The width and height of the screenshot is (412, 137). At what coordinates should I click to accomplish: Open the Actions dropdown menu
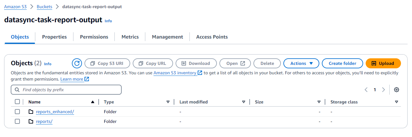pyautogui.click(x=301, y=63)
